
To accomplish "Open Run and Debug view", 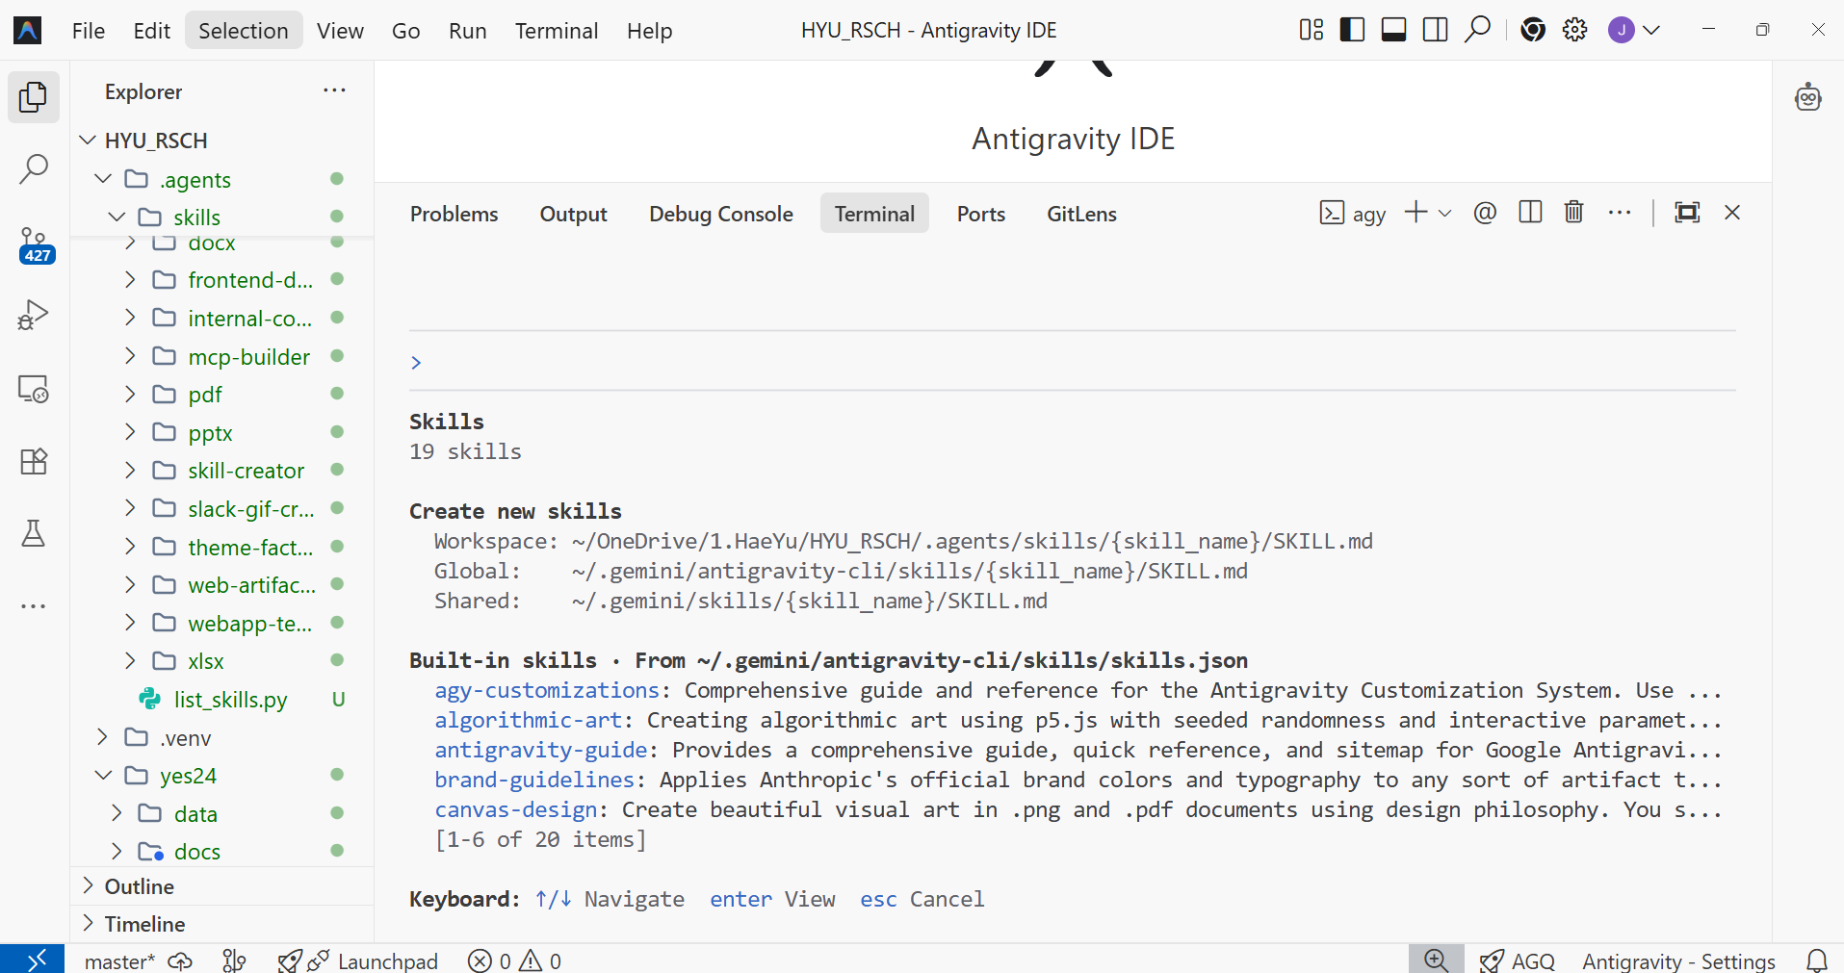I will [x=34, y=316].
